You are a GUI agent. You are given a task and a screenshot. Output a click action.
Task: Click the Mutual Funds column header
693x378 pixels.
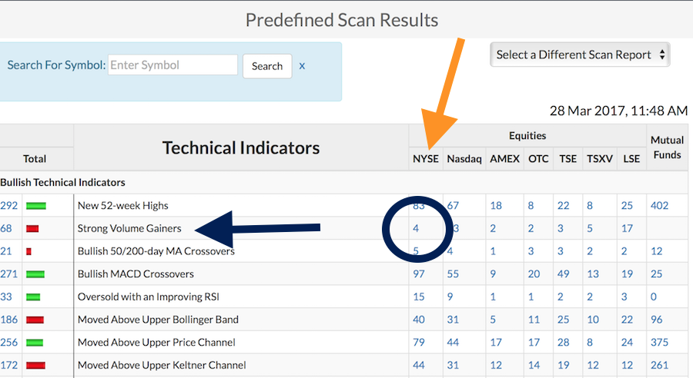click(667, 148)
